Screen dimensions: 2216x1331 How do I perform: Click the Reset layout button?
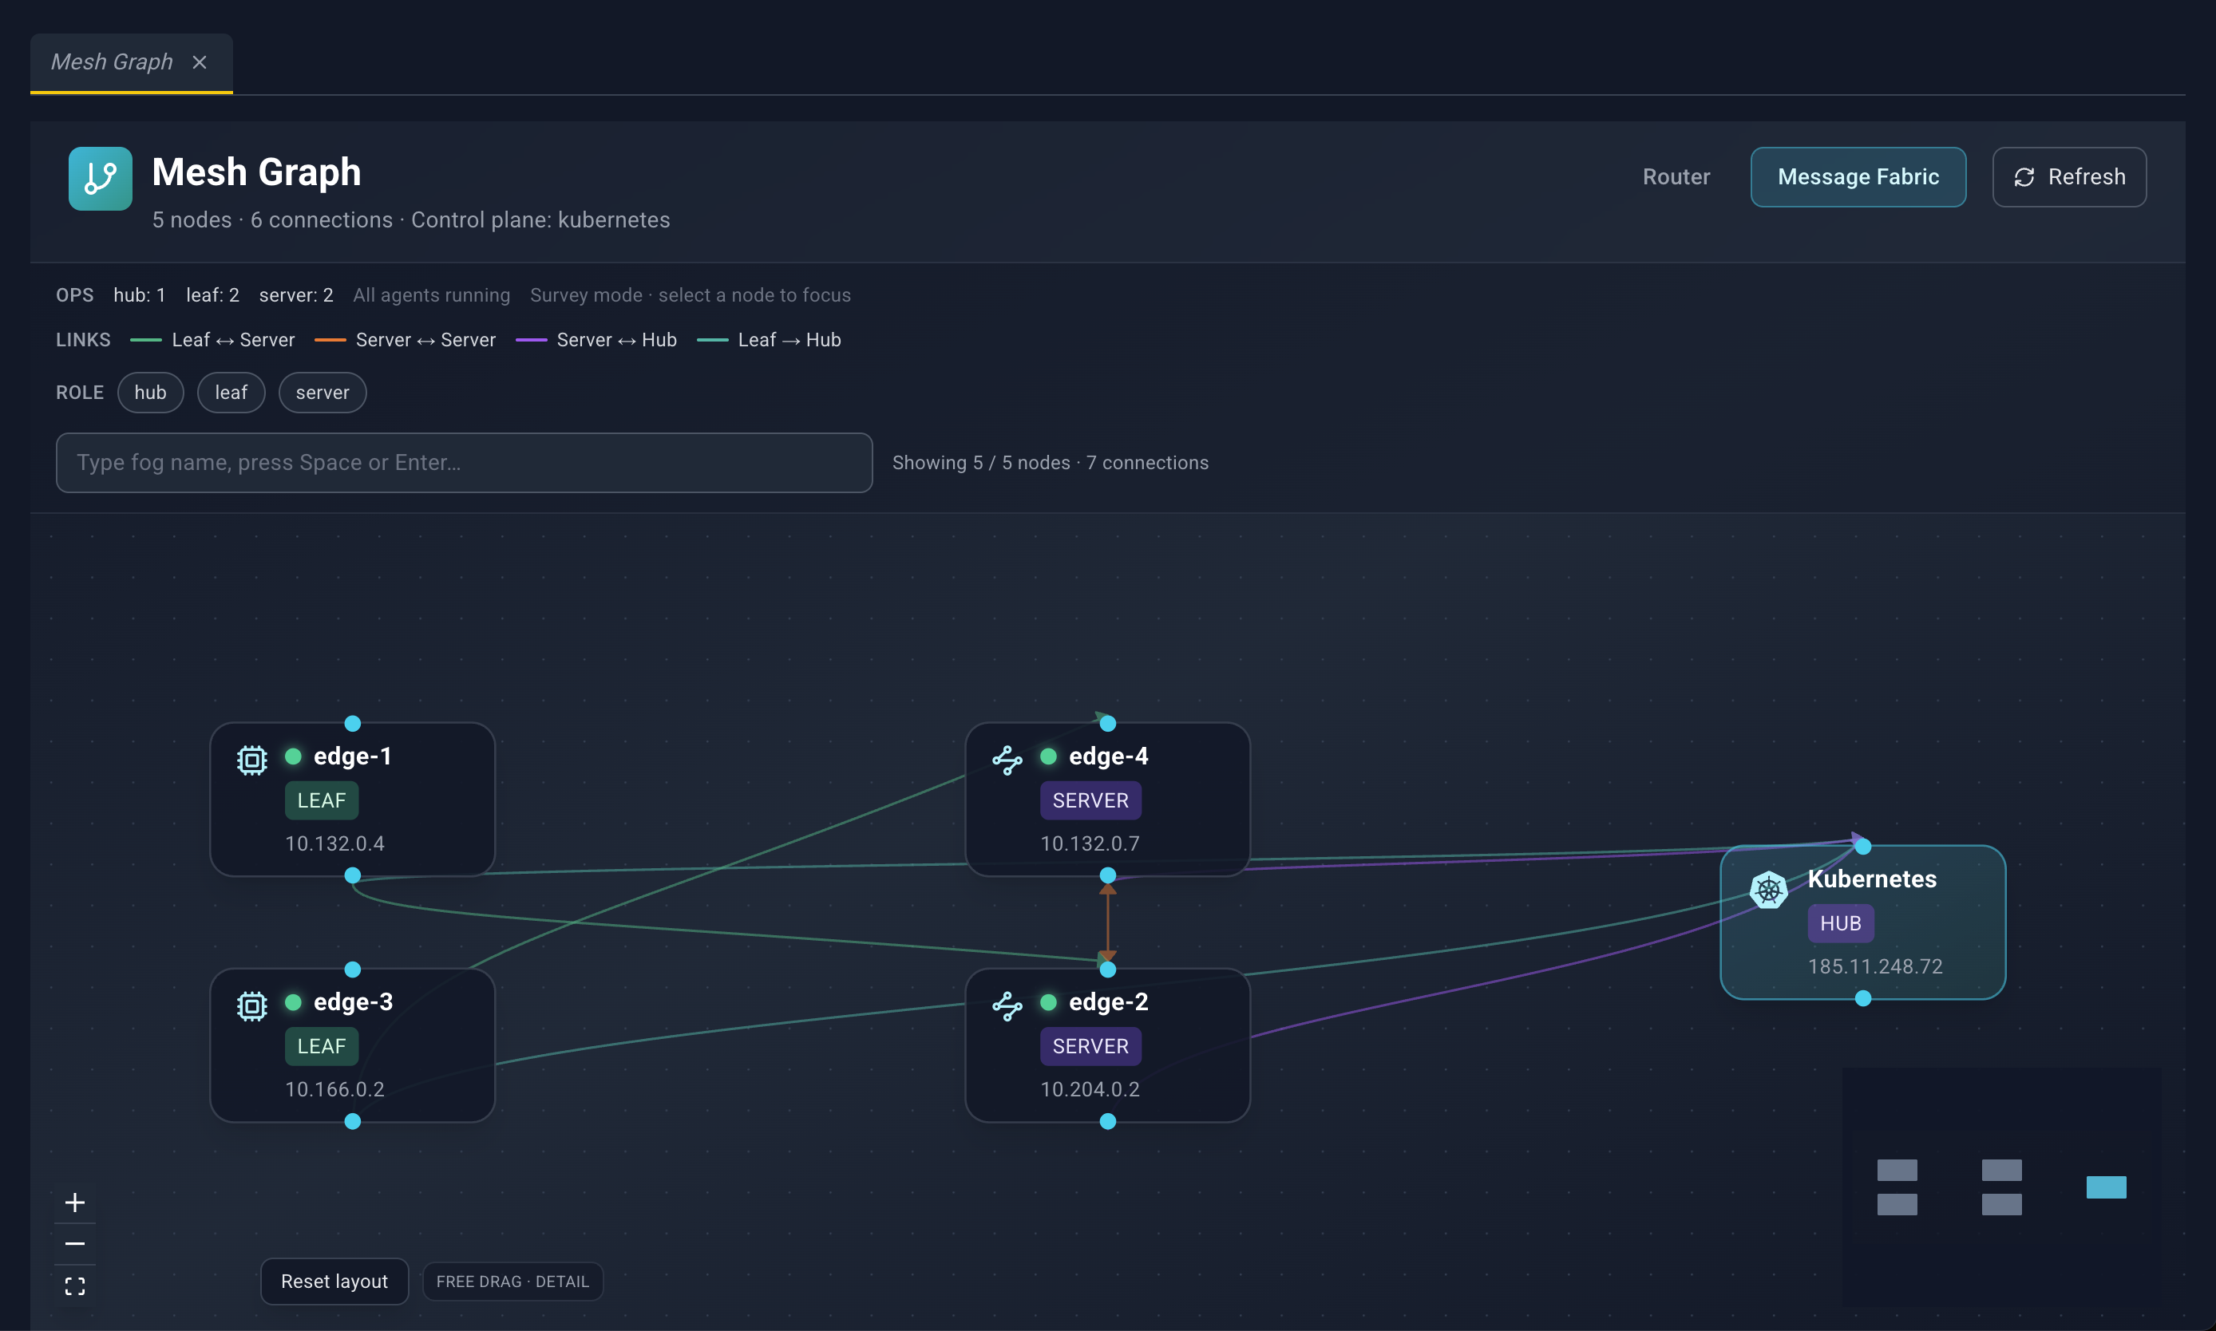(x=334, y=1281)
